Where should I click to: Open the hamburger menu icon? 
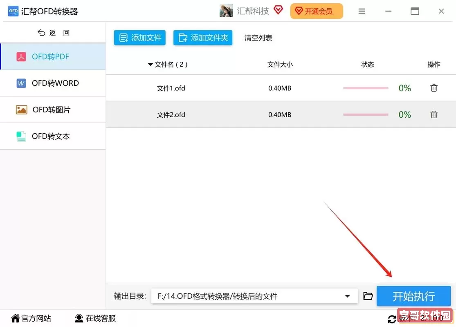[362, 11]
